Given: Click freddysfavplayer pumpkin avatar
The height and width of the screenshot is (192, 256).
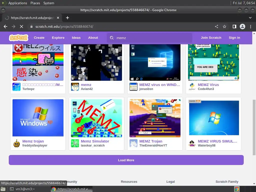Looking at the screenshot, I should pos(16,143).
